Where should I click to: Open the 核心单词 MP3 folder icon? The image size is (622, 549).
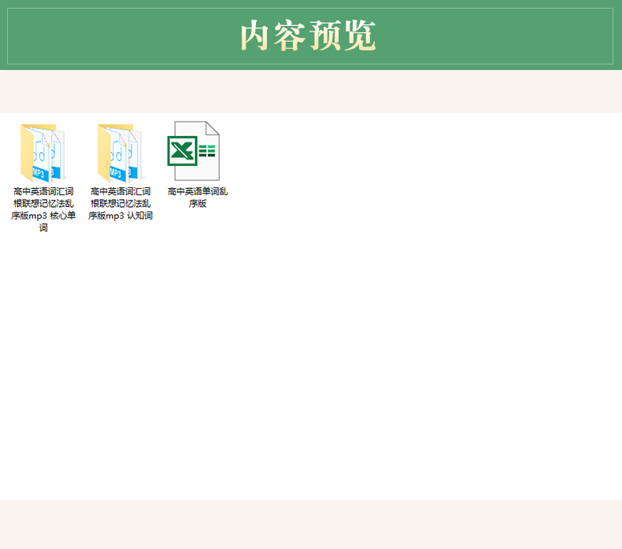[43, 153]
